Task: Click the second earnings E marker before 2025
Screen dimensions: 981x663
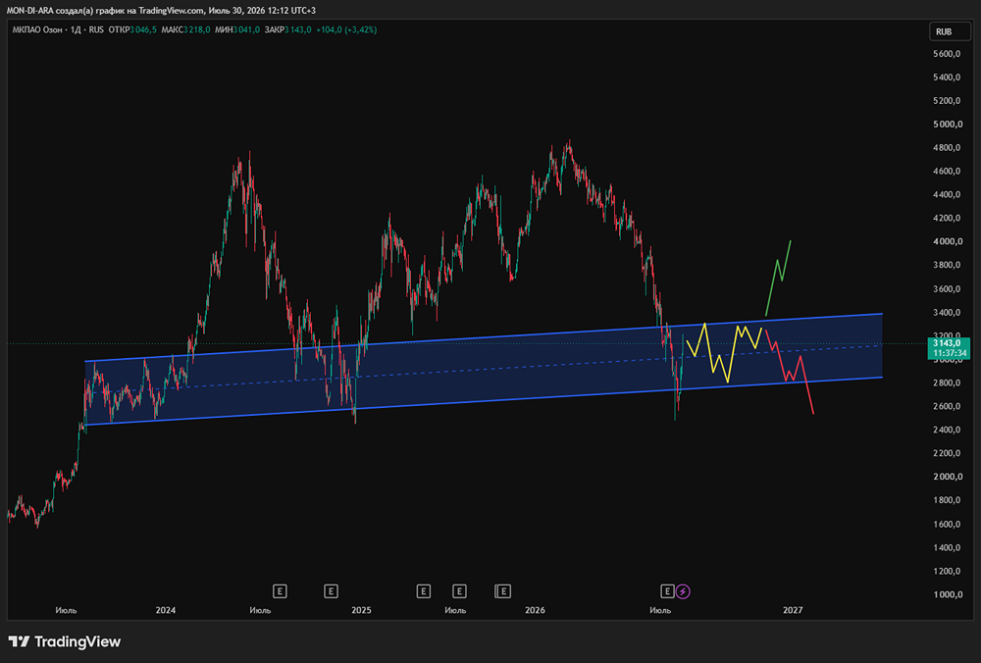Action: coord(331,591)
